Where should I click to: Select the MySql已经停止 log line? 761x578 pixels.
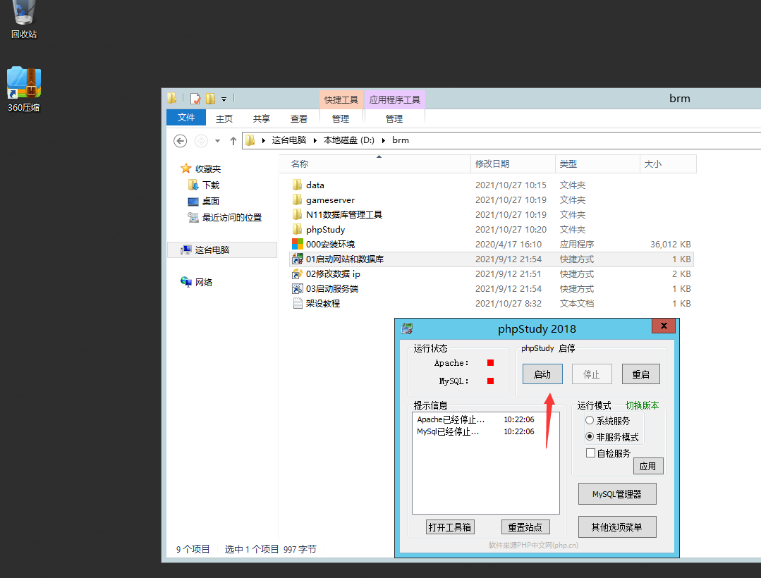point(475,431)
